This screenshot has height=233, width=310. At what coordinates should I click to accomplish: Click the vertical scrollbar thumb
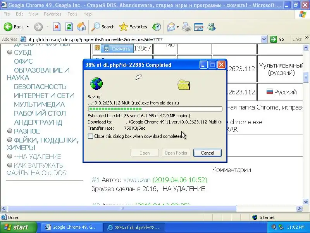[x=306, y=77]
